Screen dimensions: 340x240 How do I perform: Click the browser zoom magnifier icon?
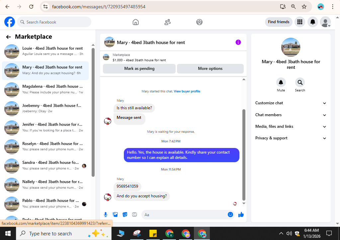[294, 7]
